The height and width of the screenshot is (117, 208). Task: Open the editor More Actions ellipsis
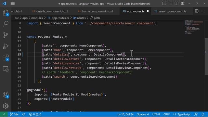(x=203, y=11)
